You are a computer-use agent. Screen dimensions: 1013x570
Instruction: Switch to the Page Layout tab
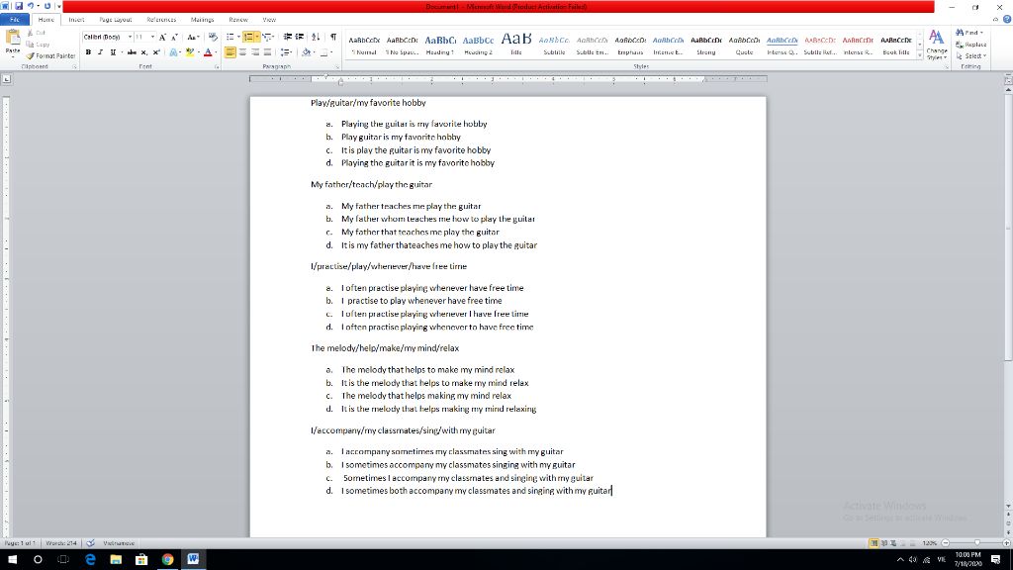116,20
